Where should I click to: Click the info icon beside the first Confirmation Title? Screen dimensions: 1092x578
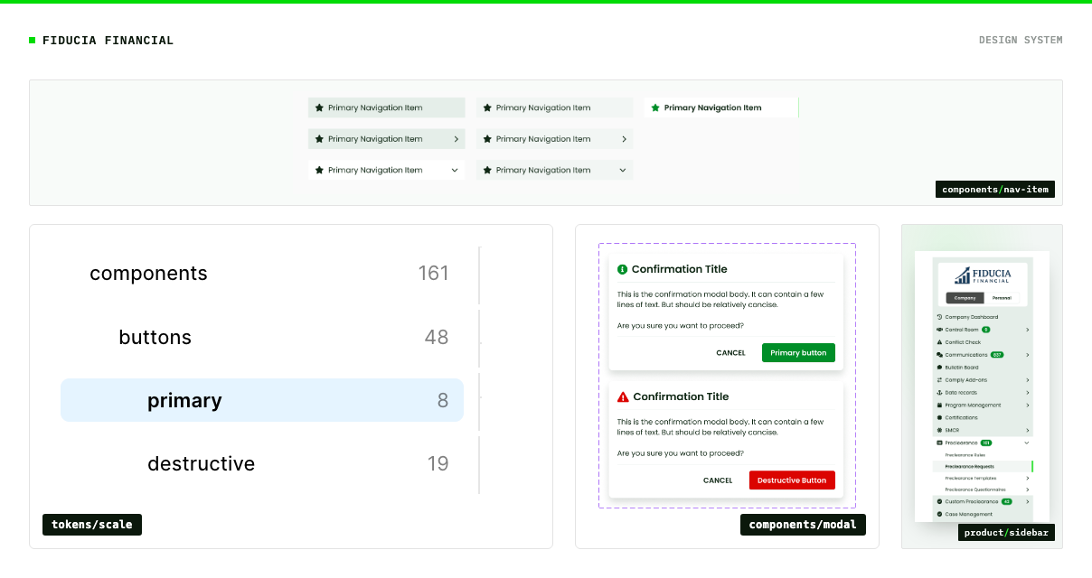(622, 269)
